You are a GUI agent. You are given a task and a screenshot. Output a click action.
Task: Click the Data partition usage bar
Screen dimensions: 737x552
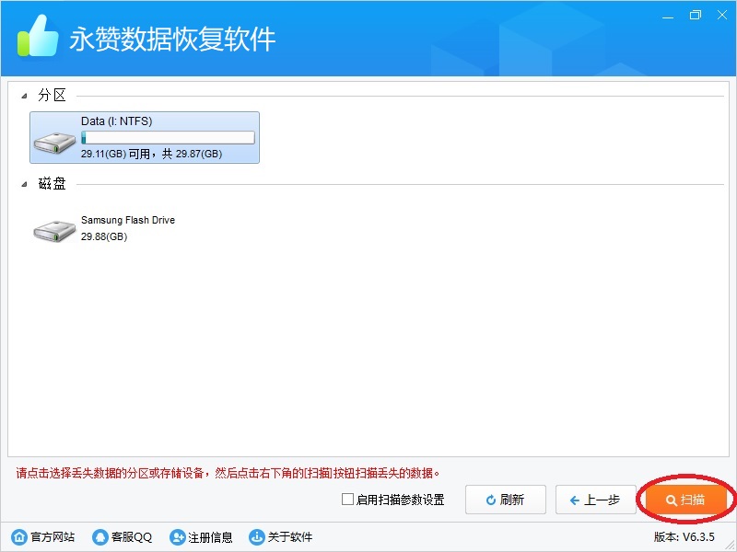click(x=167, y=138)
